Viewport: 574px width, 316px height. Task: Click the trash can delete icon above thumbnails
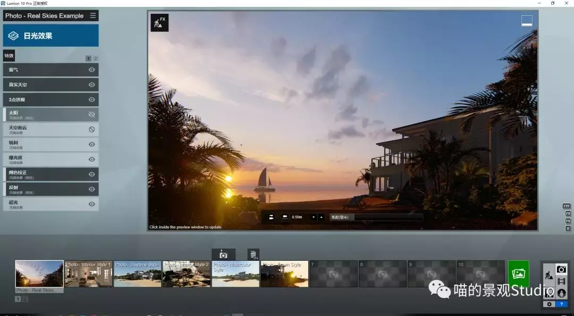pyautogui.click(x=254, y=254)
